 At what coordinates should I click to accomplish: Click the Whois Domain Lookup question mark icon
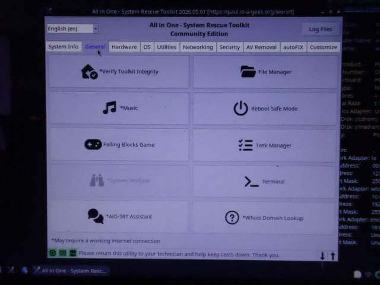coord(232,218)
